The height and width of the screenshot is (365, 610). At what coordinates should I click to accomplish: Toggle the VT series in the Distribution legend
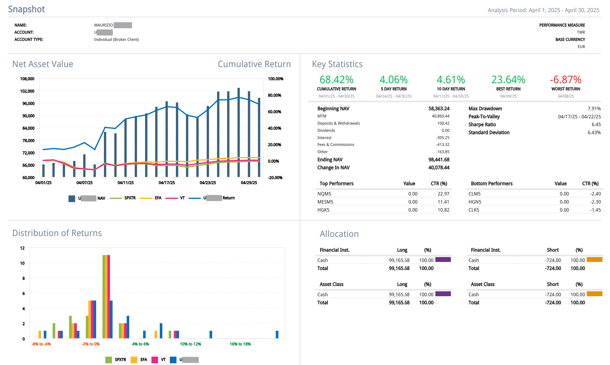point(155,360)
